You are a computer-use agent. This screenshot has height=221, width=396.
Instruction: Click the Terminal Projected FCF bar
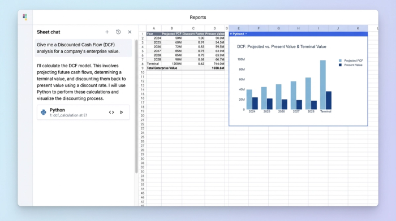[x=323, y=85]
